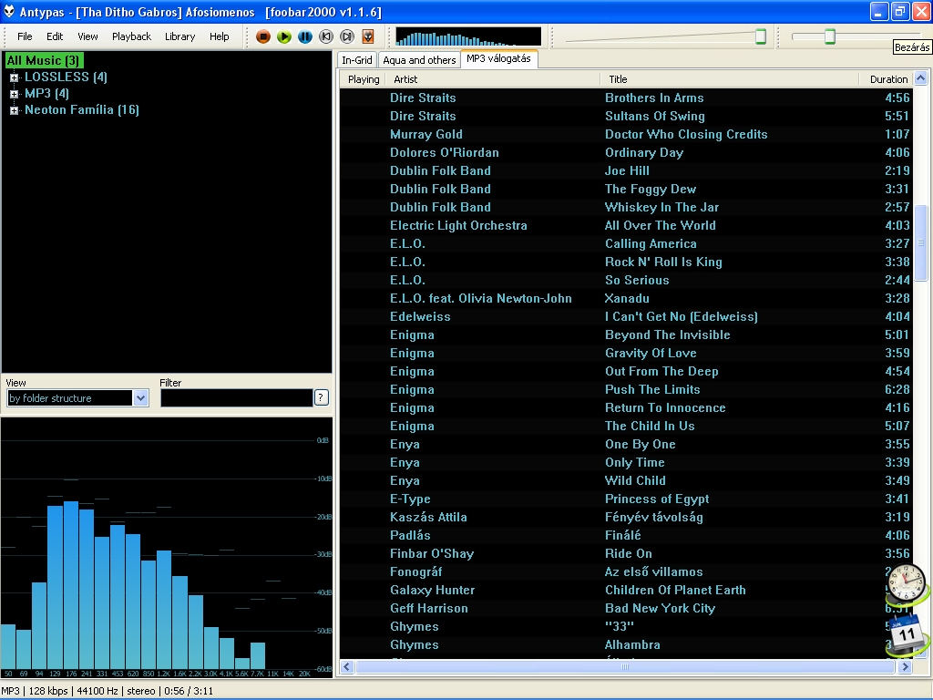Expand the LOSSLESS (4) folder

[14, 77]
